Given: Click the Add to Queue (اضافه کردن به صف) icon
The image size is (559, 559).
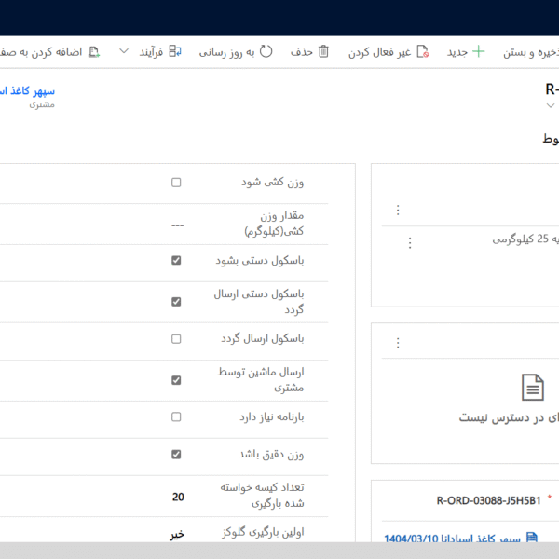Looking at the screenshot, I should click(93, 52).
